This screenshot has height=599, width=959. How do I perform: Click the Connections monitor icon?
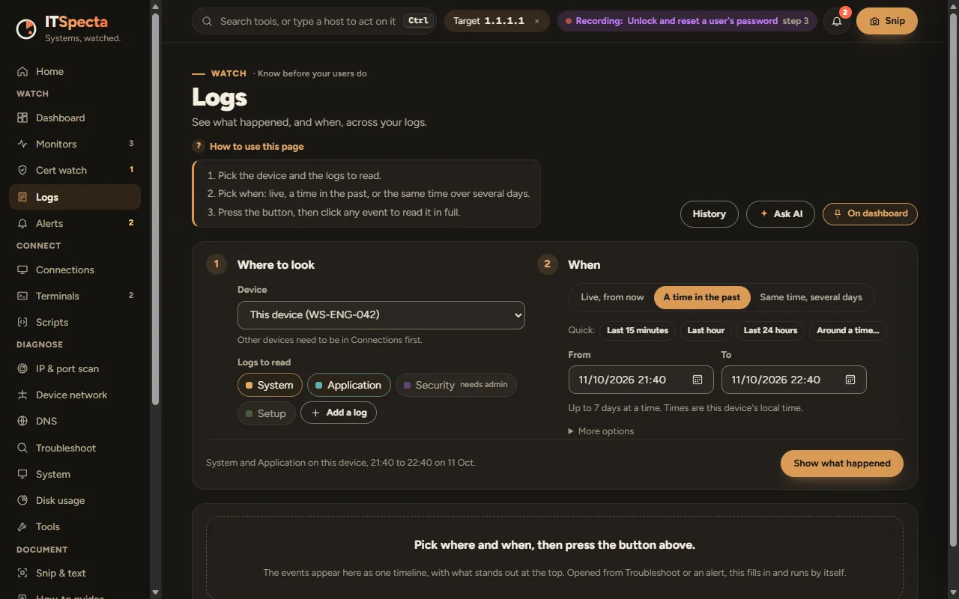click(x=22, y=270)
